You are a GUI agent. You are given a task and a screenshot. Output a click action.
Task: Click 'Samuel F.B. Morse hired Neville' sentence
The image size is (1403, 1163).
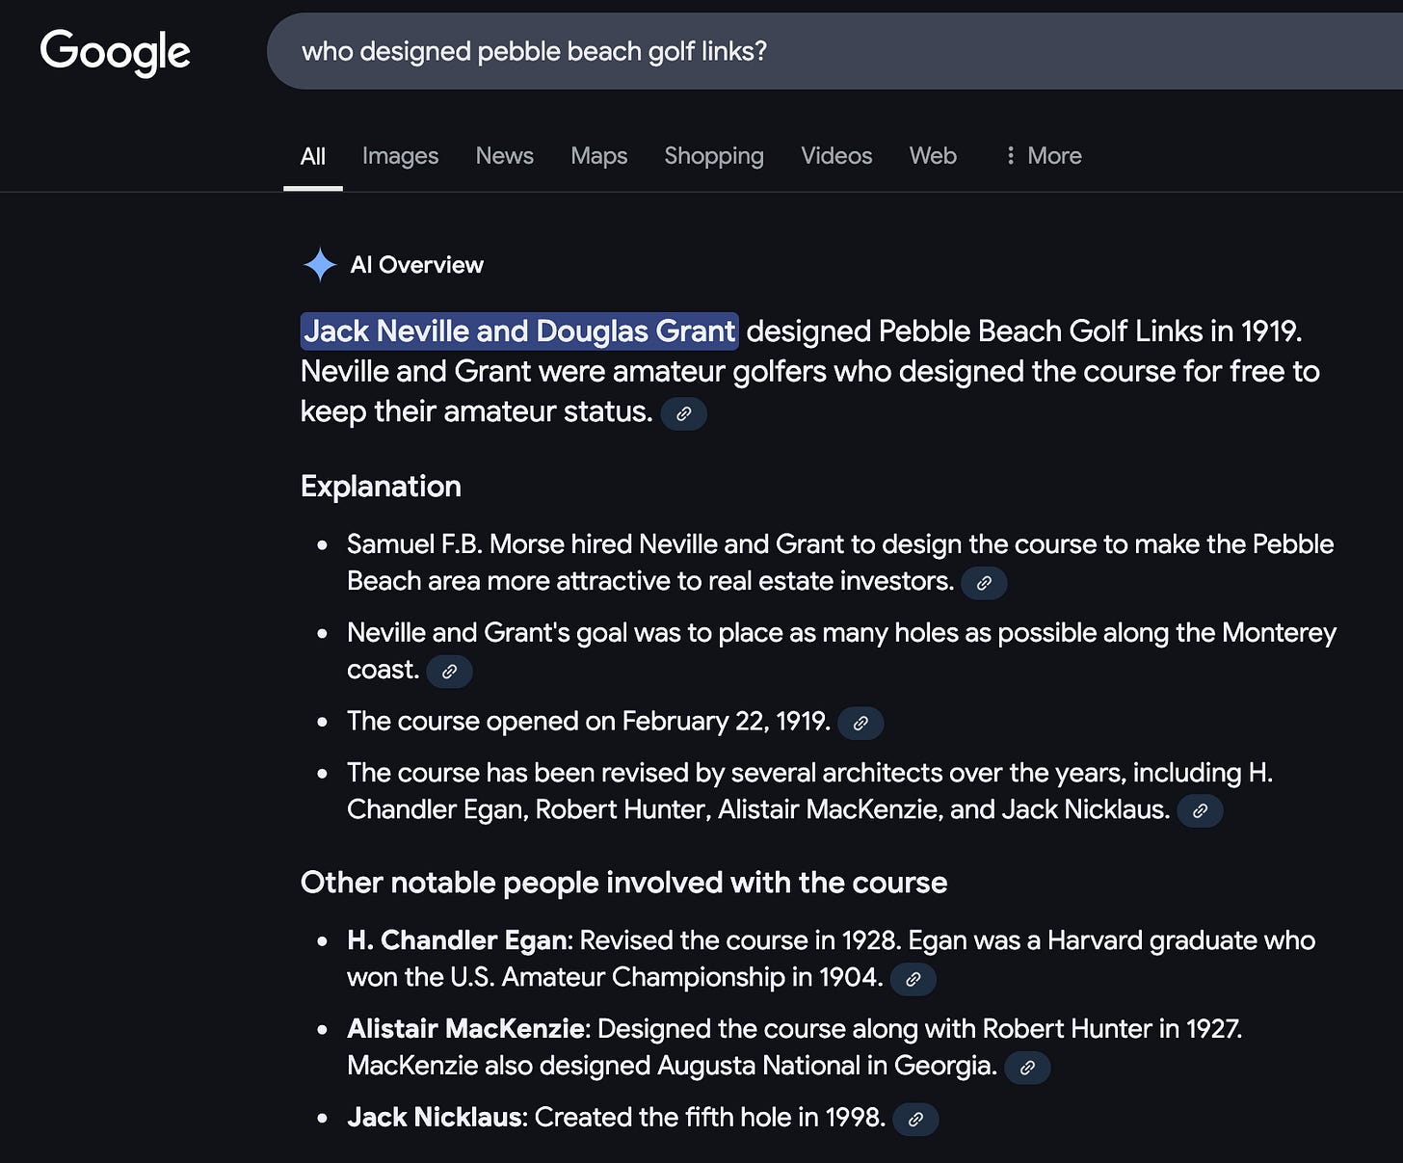[x=840, y=563]
